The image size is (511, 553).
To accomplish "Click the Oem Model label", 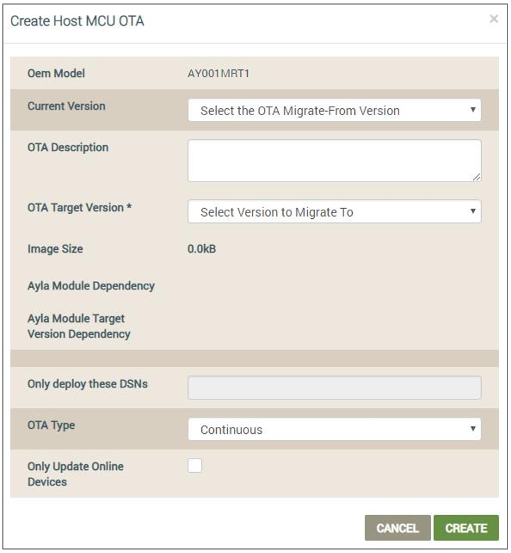I will pos(56,73).
